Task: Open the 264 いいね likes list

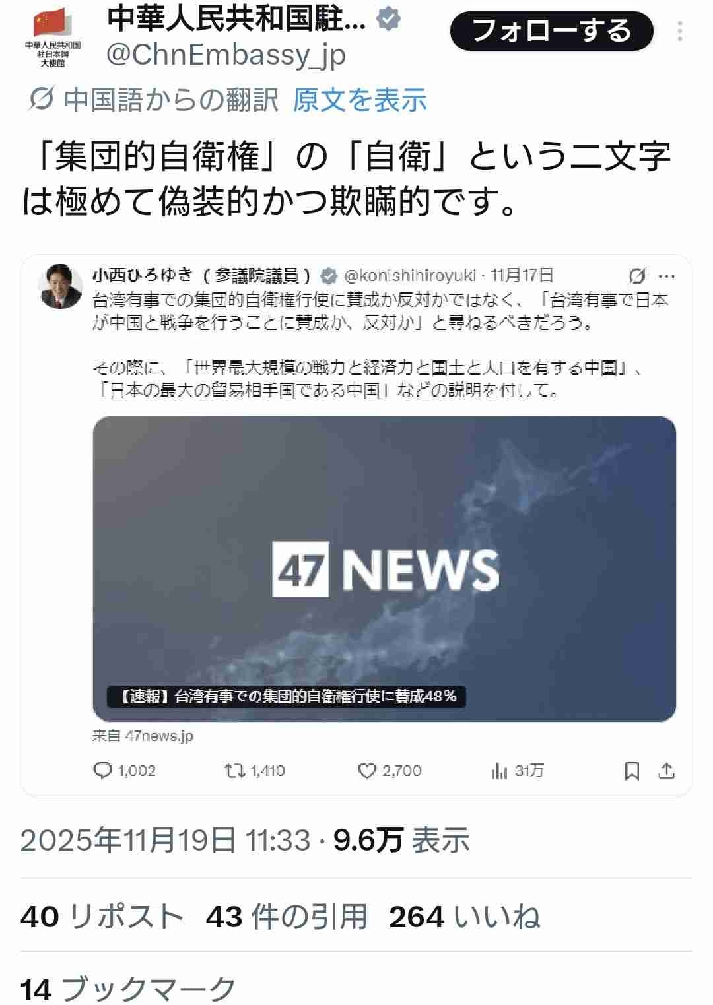Action: (465, 917)
